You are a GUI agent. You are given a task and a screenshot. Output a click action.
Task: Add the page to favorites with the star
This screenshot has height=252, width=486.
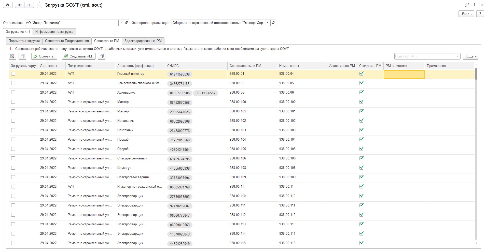[39, 5]
